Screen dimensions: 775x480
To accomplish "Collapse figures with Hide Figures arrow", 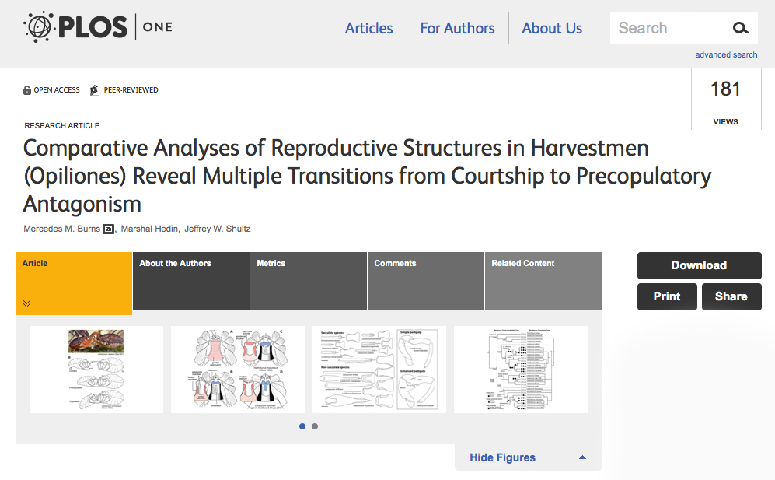I will pyautogui.click(x=582, y=457).
